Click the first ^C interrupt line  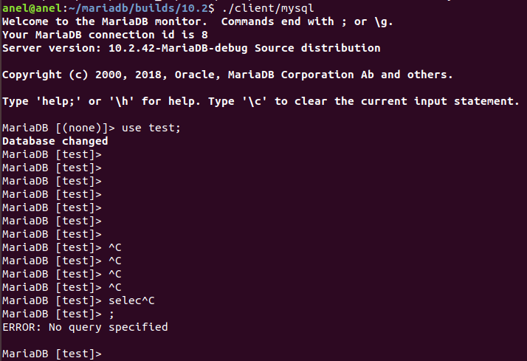point(115,247)
